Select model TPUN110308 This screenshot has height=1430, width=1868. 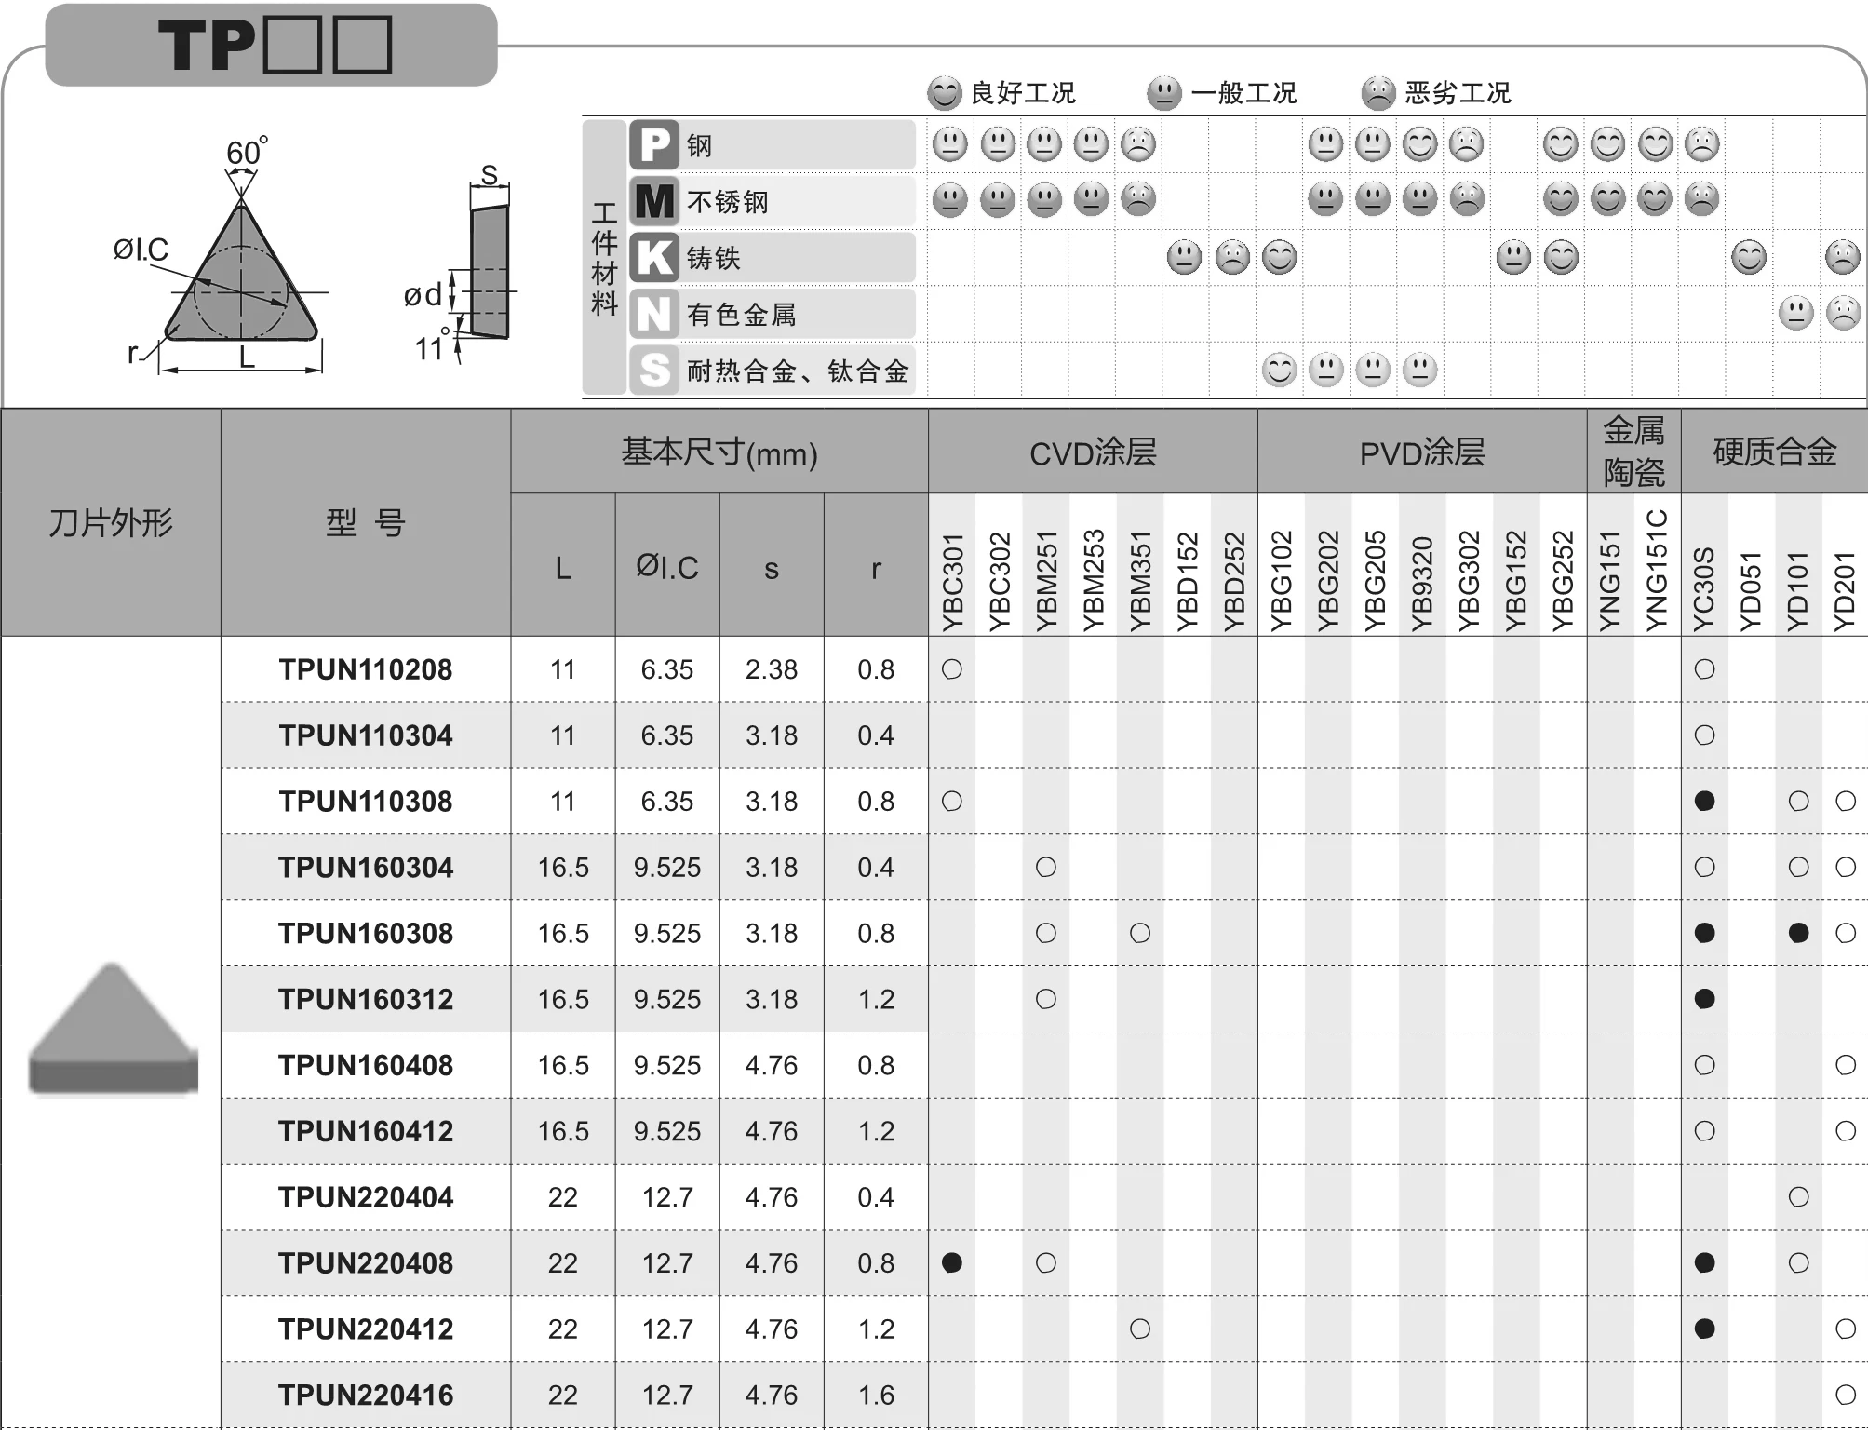coord(366,802)
